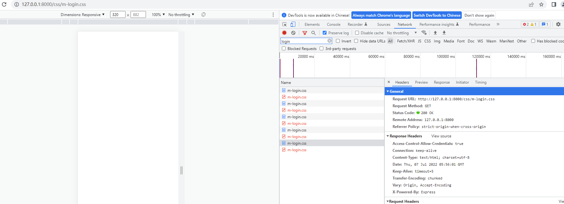Open issues counter badge
The image size is (564, 204).
[545, 24]
